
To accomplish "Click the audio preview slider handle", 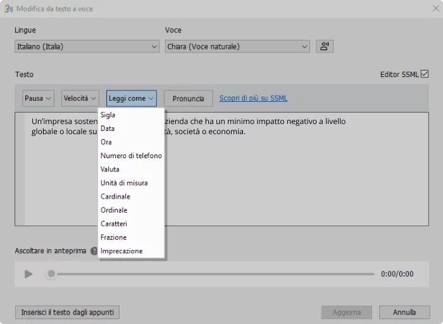I will click(x=51, y=274).
